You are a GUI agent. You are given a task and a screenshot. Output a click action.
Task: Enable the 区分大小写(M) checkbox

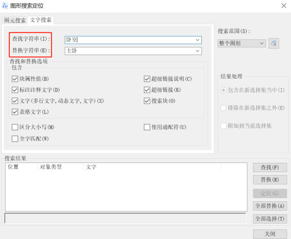click(15, 127)
